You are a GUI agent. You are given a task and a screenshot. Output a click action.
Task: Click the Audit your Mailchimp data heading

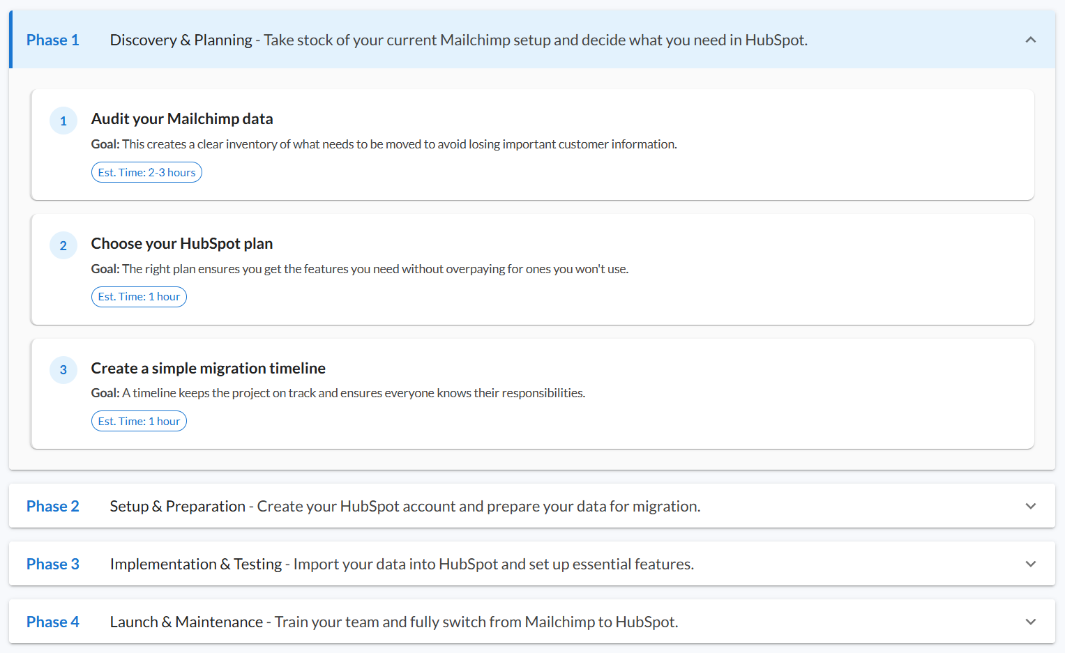coord(181,118)
